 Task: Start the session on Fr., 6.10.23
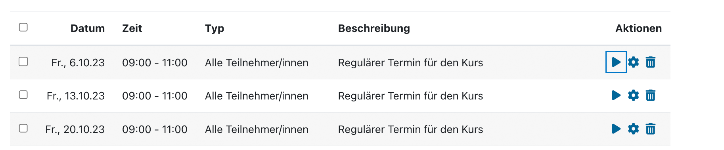(616, 62)
